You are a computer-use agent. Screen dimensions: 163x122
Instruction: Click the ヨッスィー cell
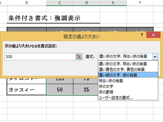pos(27,89)
